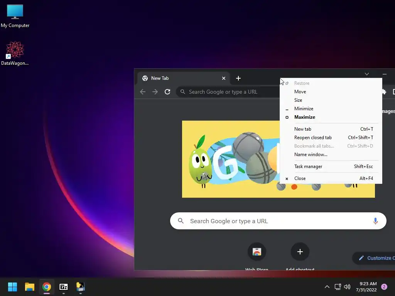The image size is (395, 296).
Task: Choose Reopen closed tab menu entry
Action: [x=331, y=138]
